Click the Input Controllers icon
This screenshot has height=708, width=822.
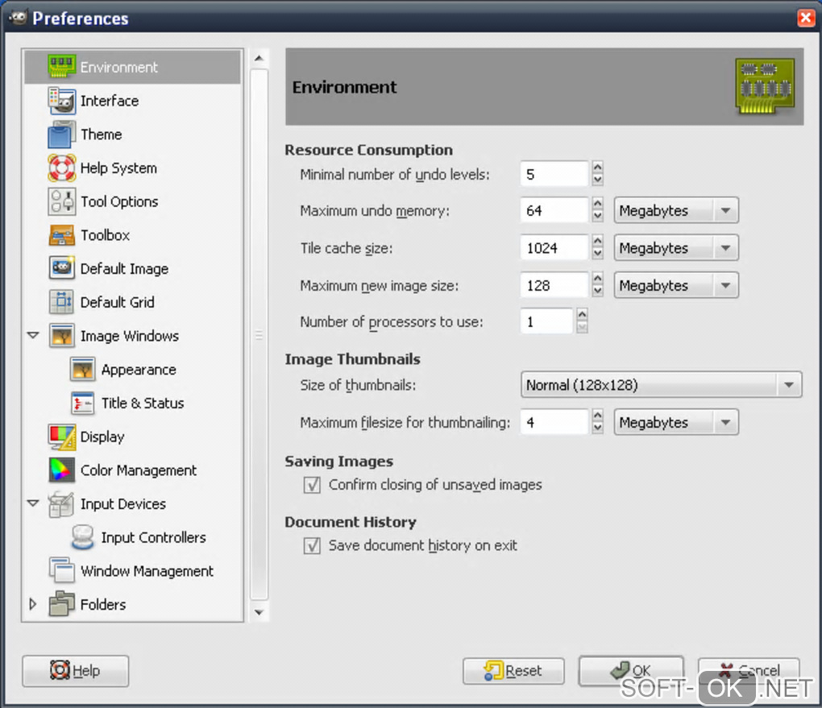(82, 537)
